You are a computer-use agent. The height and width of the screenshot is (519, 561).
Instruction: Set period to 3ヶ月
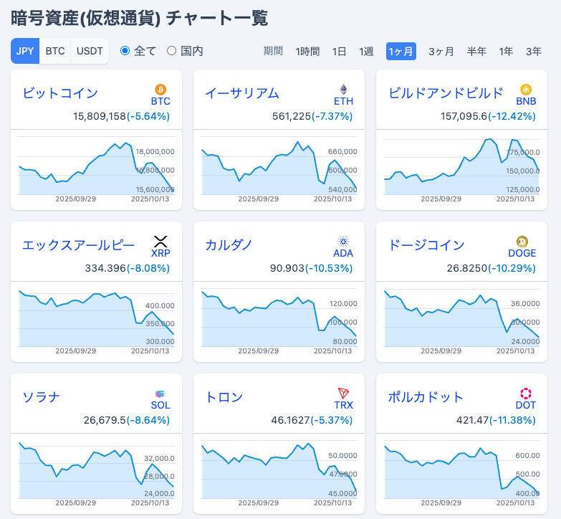pos(441,51)
